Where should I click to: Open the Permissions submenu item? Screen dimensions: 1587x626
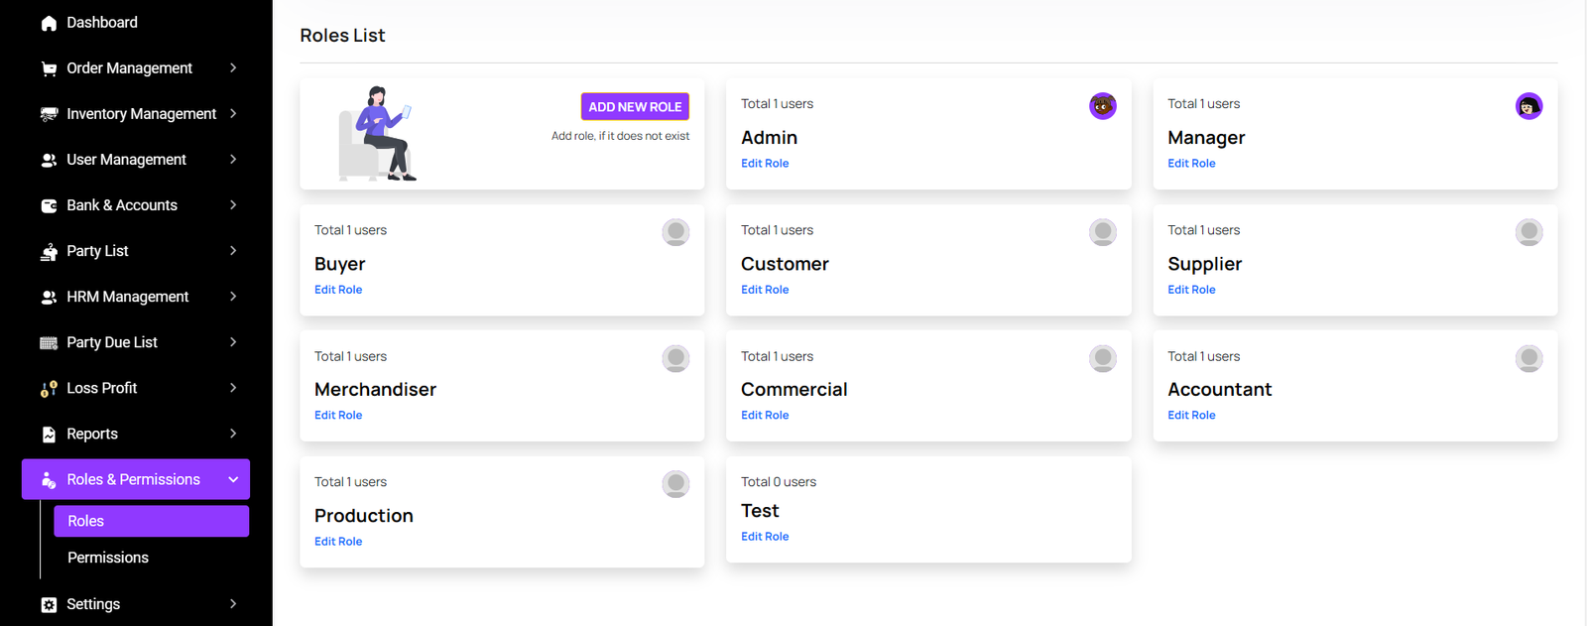coord(108,558)
